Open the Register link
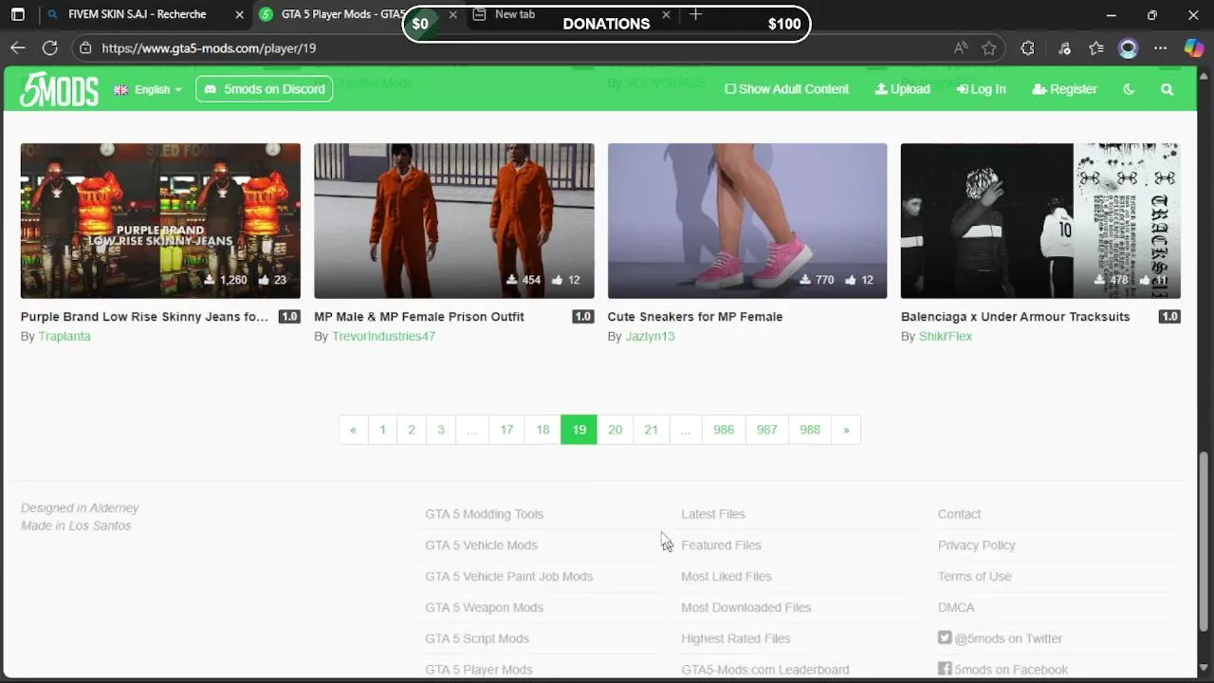The width and height of the screenshot is (1214, 683). 1064,89
